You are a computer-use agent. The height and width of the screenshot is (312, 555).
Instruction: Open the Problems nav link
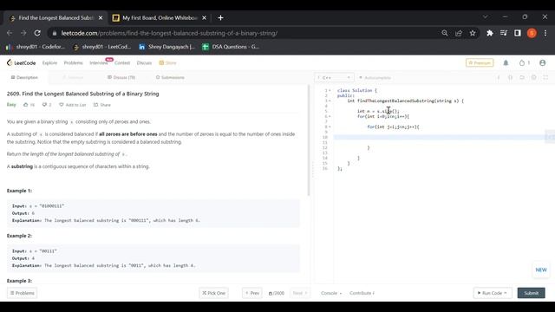click(73, 63)
